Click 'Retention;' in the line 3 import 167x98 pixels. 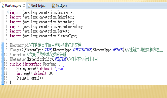(x=66, y=22)
